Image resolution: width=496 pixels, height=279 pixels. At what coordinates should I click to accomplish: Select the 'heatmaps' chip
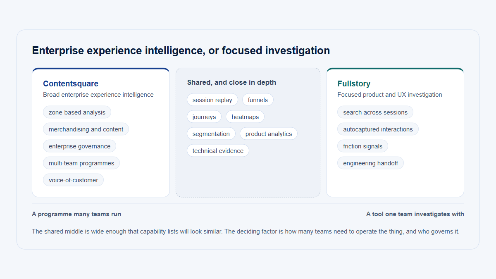pos(245,117)
